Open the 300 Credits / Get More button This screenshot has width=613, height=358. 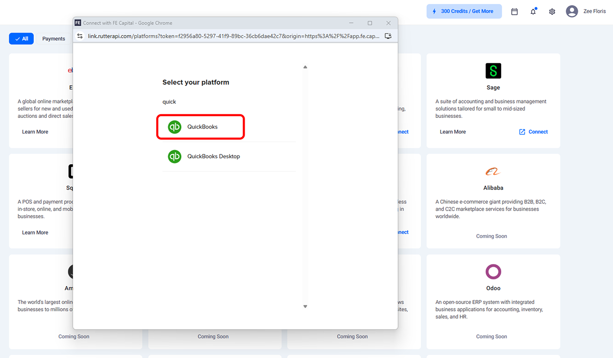coord(464,11)
